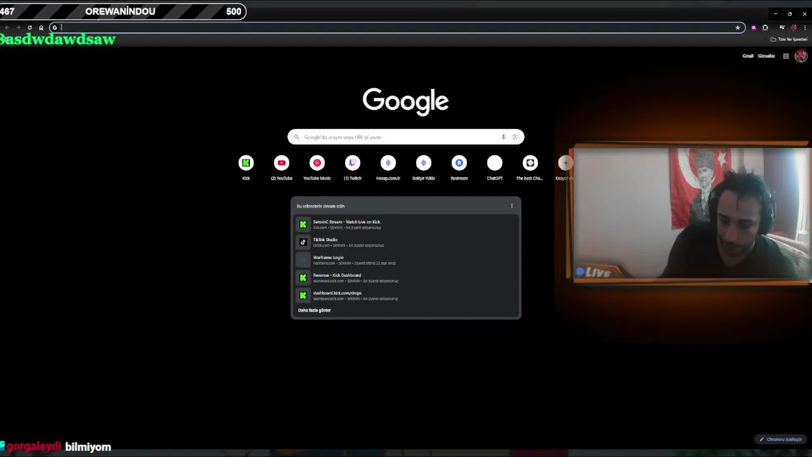
Task: Open the (1) Twitch shortcut
Action: point(353,163)
